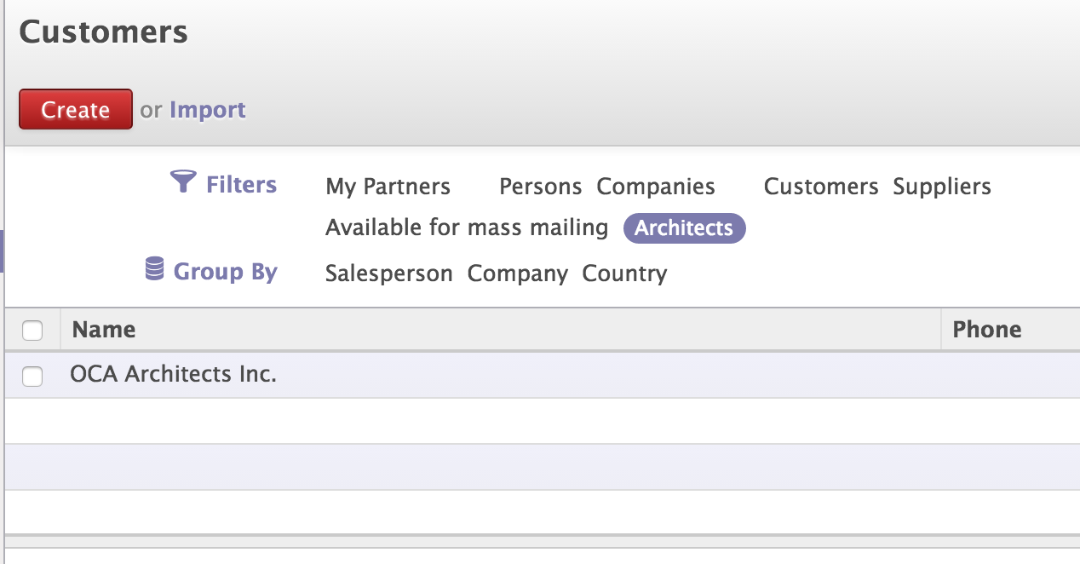Screen dimensions: 1080x564
Task: Select the Suppliers filter option
Action: [x=942, y=187]
